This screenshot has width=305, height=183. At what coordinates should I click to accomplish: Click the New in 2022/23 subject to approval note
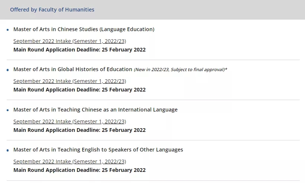click(x=179, y=70)
